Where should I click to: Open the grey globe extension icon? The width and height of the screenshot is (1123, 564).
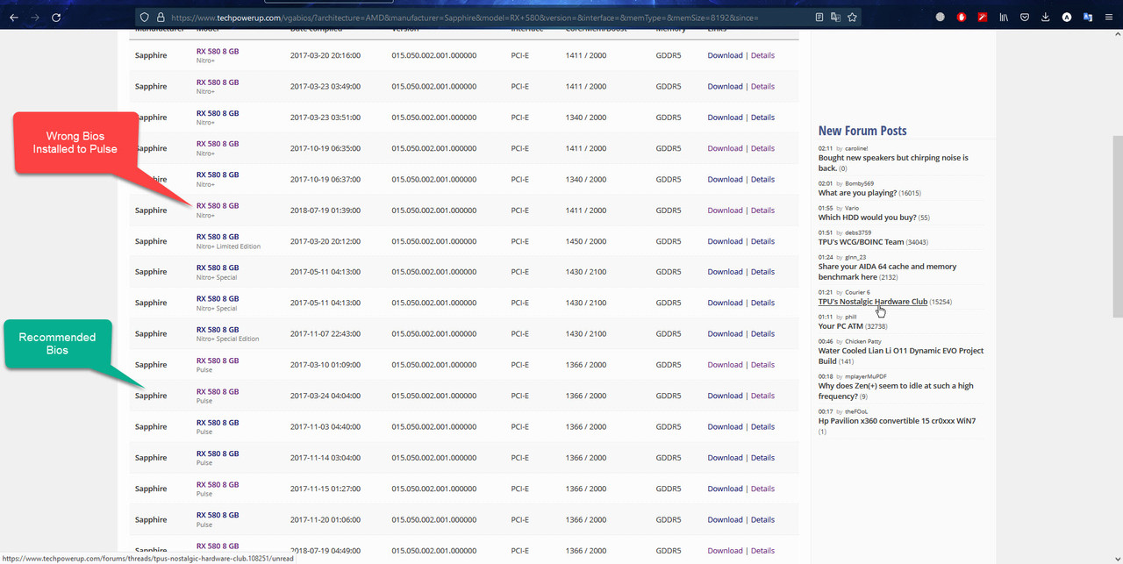pyautogui.click(x=941, y=17)
